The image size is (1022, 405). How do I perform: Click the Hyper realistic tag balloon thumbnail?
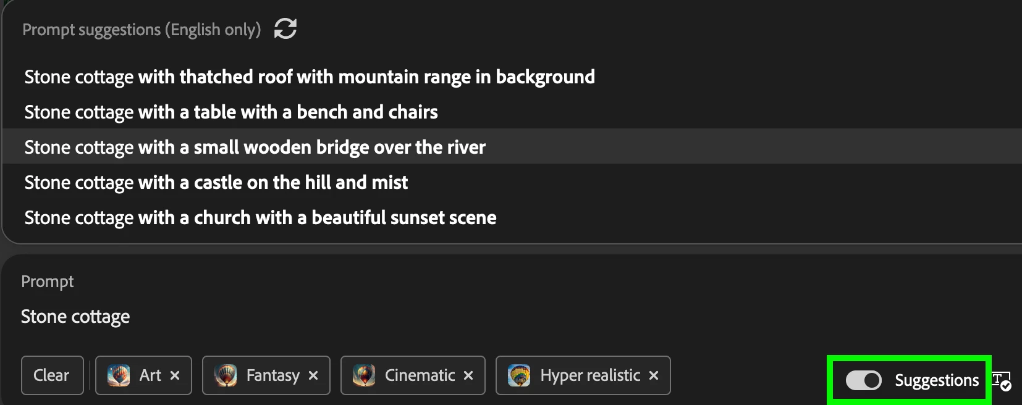[519, 375]
